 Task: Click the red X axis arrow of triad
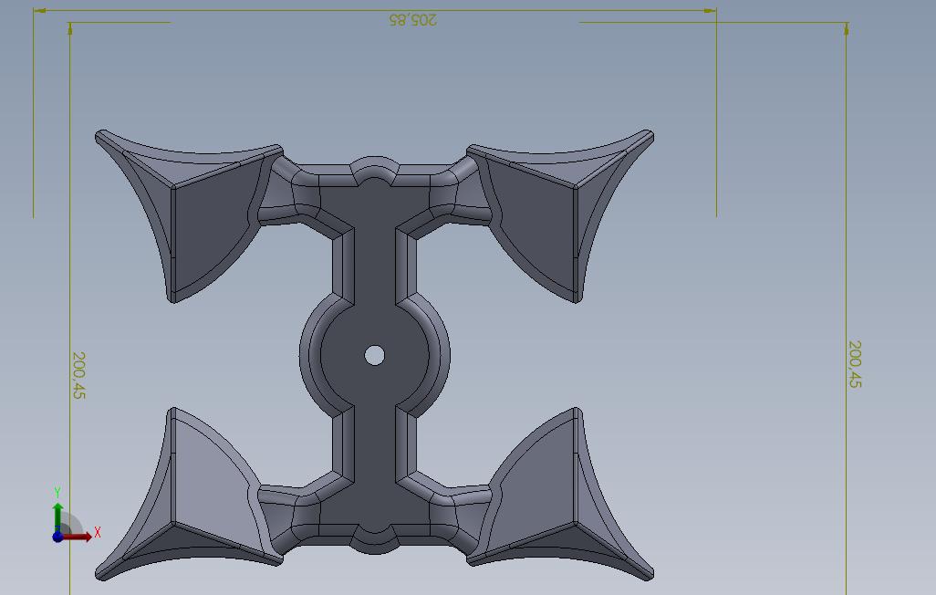(78, 537)
